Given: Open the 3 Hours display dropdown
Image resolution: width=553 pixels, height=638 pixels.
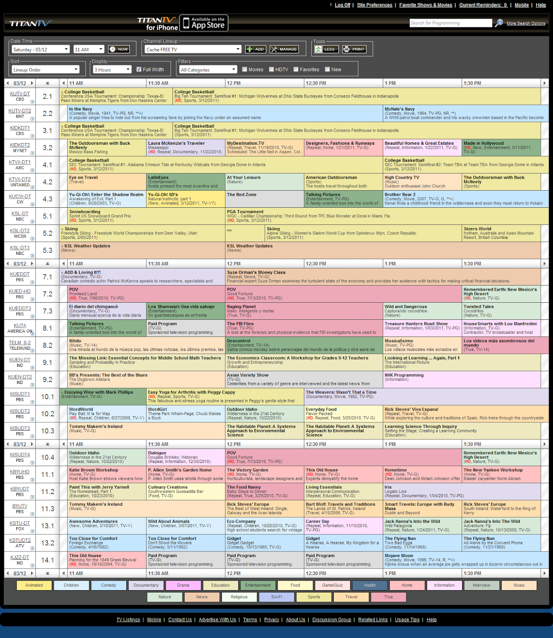Looking at the screenshot, I should 112,70.
